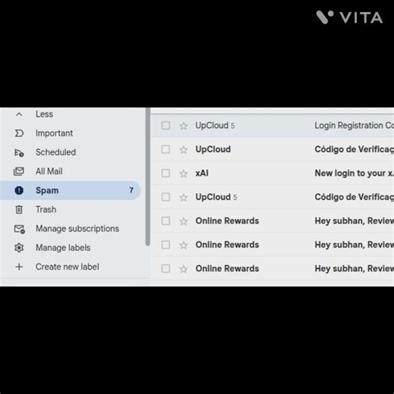This screenshot has width=394, height=394.
Task: Open the All Mail label
Action: pos(49,171)
